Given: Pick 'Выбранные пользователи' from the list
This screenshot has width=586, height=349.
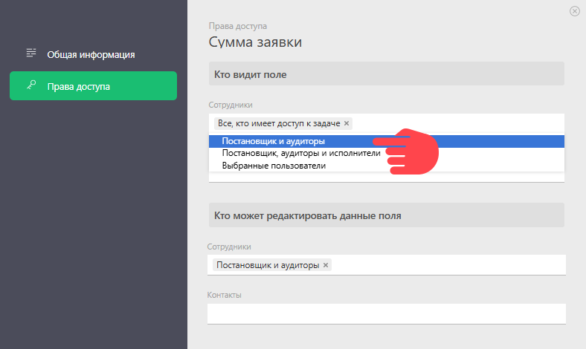Looking at the screenshot, I should (x=387, y=166).
